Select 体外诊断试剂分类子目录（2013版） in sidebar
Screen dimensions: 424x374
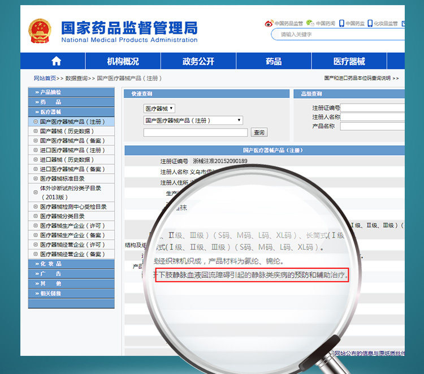[71, 192]
